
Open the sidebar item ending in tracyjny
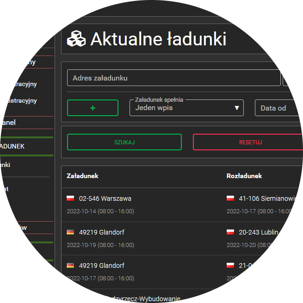(x=26, y=84)
